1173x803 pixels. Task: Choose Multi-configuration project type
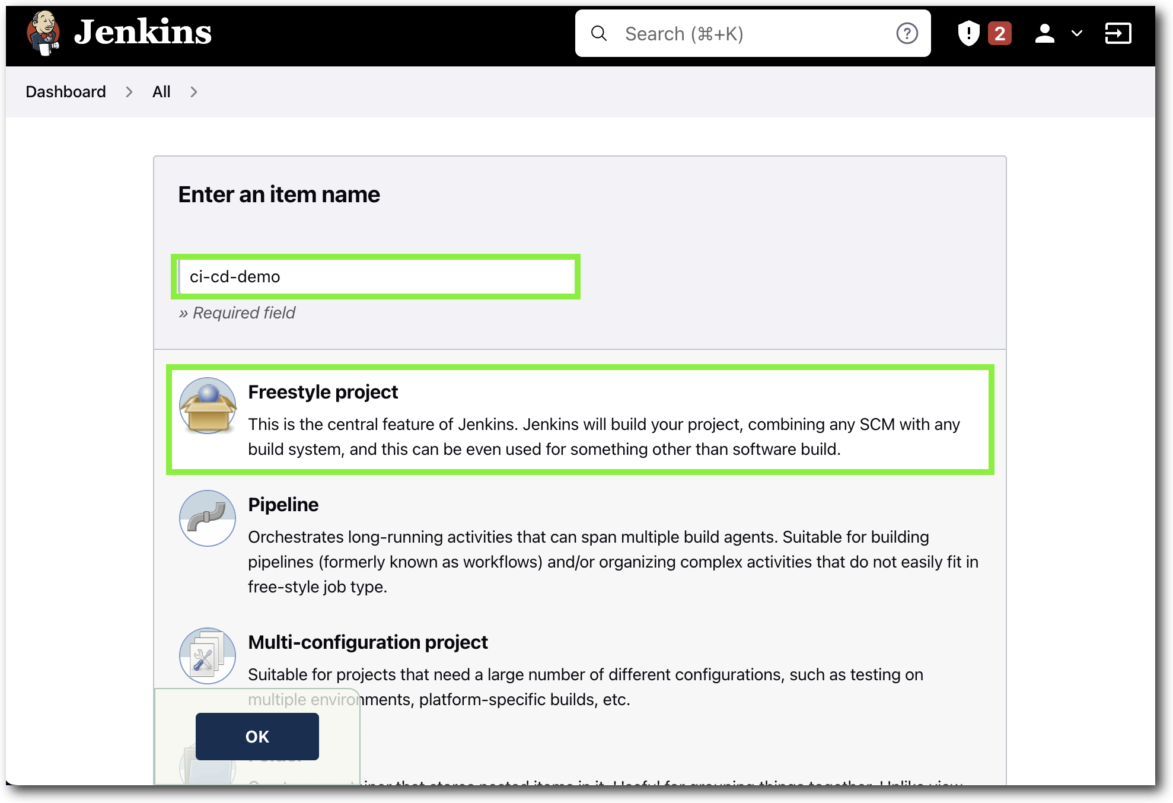(x=580, y=669)
